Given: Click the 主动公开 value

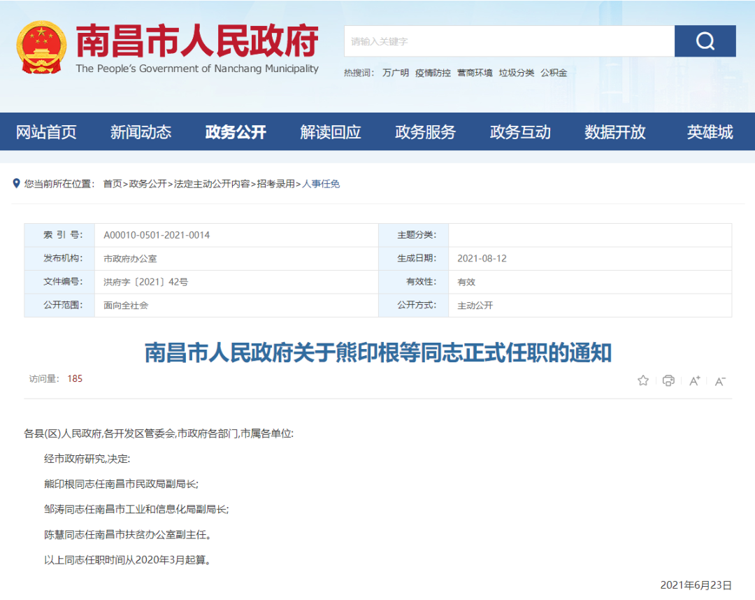Looking at the screenshot, I should coord(475,306).
